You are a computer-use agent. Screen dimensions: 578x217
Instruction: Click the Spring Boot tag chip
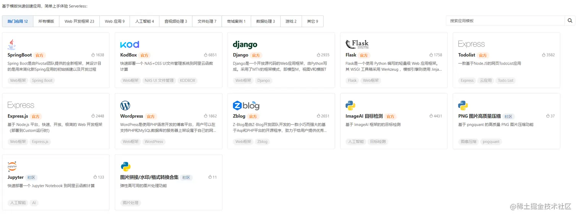pos(42,81)
